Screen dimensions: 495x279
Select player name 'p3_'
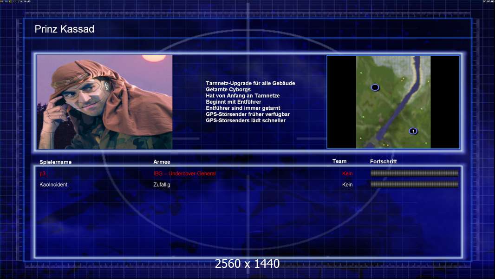tap(44, 173)
